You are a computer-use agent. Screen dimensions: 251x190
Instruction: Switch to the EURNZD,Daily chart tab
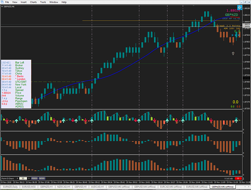click(x=10, y=187)
